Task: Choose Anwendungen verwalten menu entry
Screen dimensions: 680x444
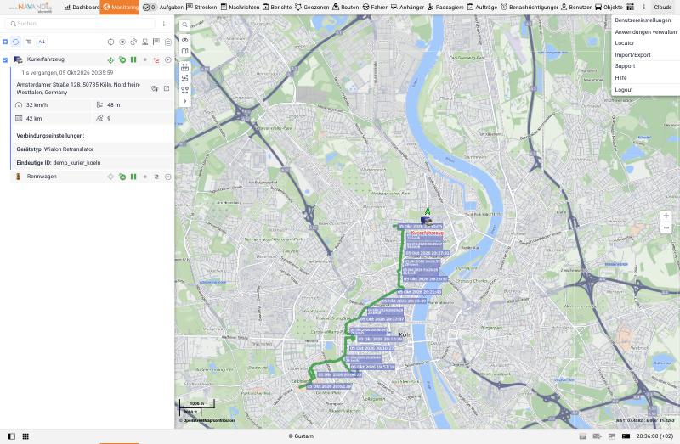Action: [645, 32]
